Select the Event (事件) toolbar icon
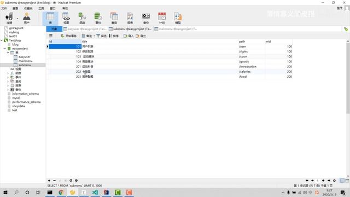Image resolution: width=350 pixels, height=197 pixels. coord(98,18)
